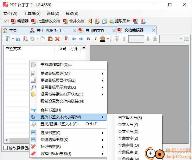Click the red X delete icon

pos(57,39)
